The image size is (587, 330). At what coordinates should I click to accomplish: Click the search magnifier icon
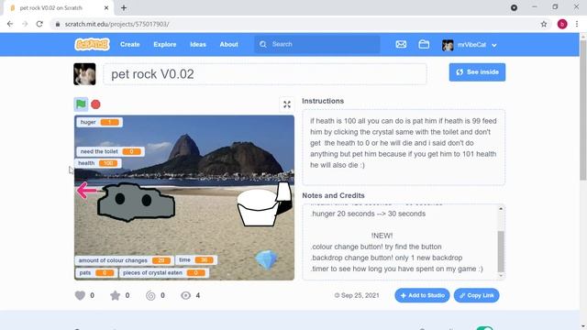pyautogui.click(x=263, y=44)
